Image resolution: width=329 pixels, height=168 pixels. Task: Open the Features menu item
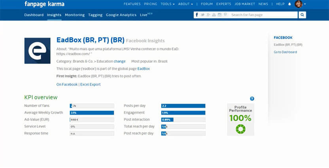tap(132, 4)
